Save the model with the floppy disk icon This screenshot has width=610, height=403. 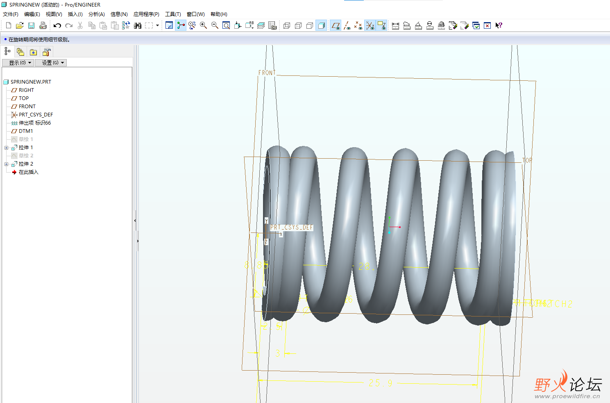[x=31, y=25]
